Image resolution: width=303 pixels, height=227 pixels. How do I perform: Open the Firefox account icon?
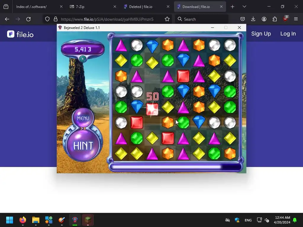pos(264,19)
